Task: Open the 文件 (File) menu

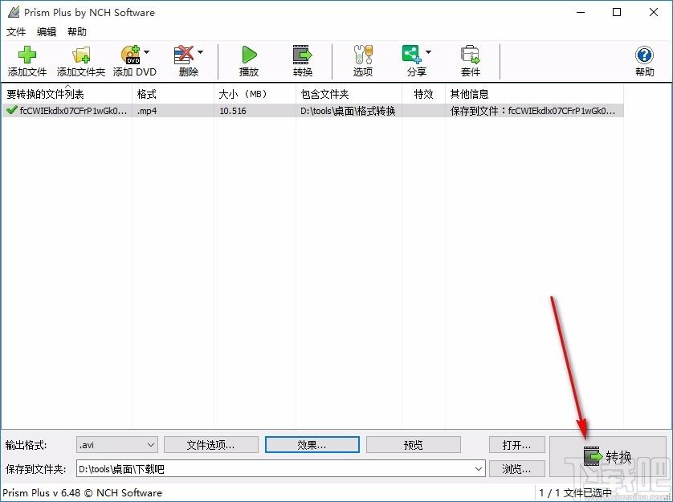Action: (x=16, y=32)
